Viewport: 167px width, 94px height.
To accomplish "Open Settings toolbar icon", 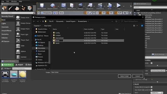I will click(80, 5).
